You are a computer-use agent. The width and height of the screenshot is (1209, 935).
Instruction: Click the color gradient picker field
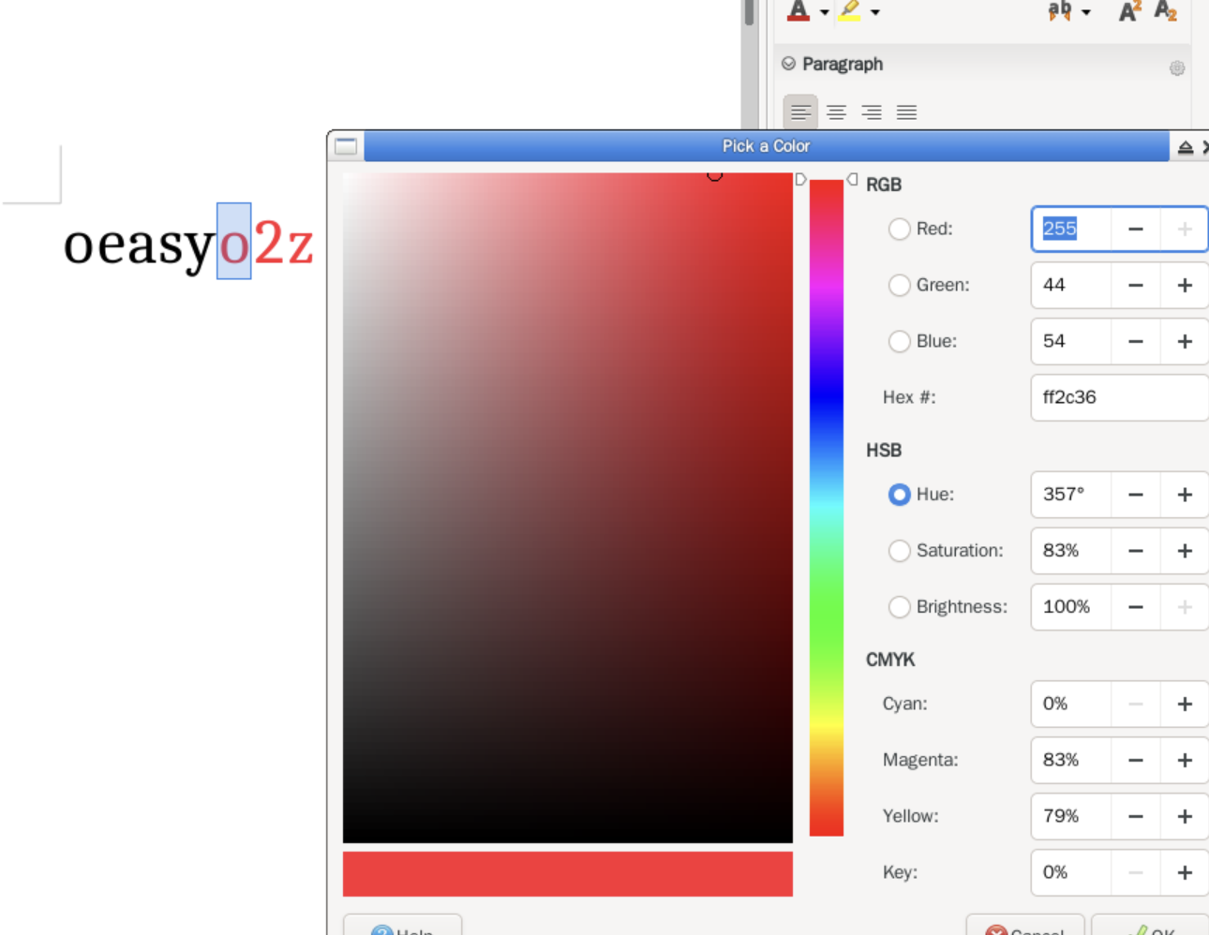point(568,508)
